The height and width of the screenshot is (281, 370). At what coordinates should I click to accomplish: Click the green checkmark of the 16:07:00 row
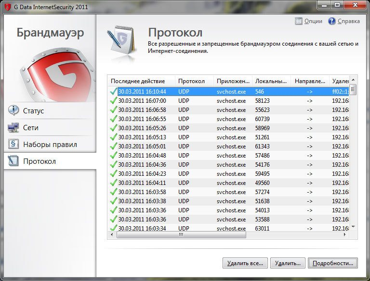click(x=114, y=100)
